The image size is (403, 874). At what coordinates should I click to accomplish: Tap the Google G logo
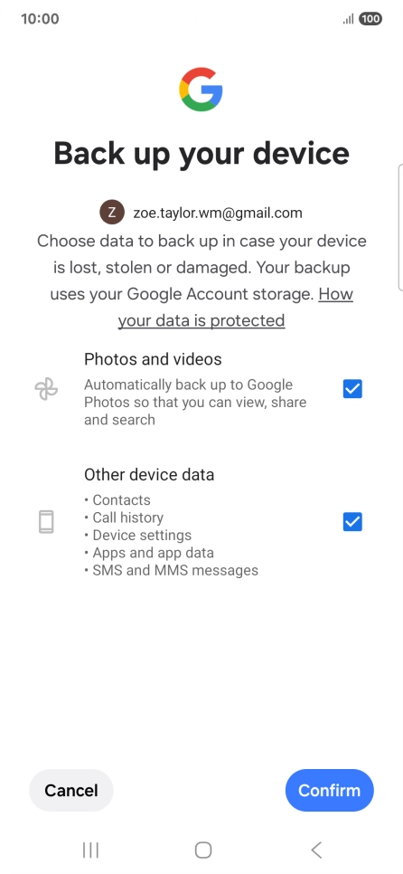point(201,90)
